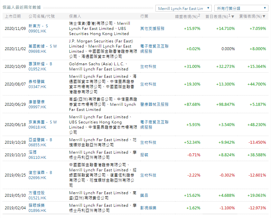This screenshot has height=218, width=271.
Task: Select the -13.450% cumulative performance value
Action: (x=257, y=142)
